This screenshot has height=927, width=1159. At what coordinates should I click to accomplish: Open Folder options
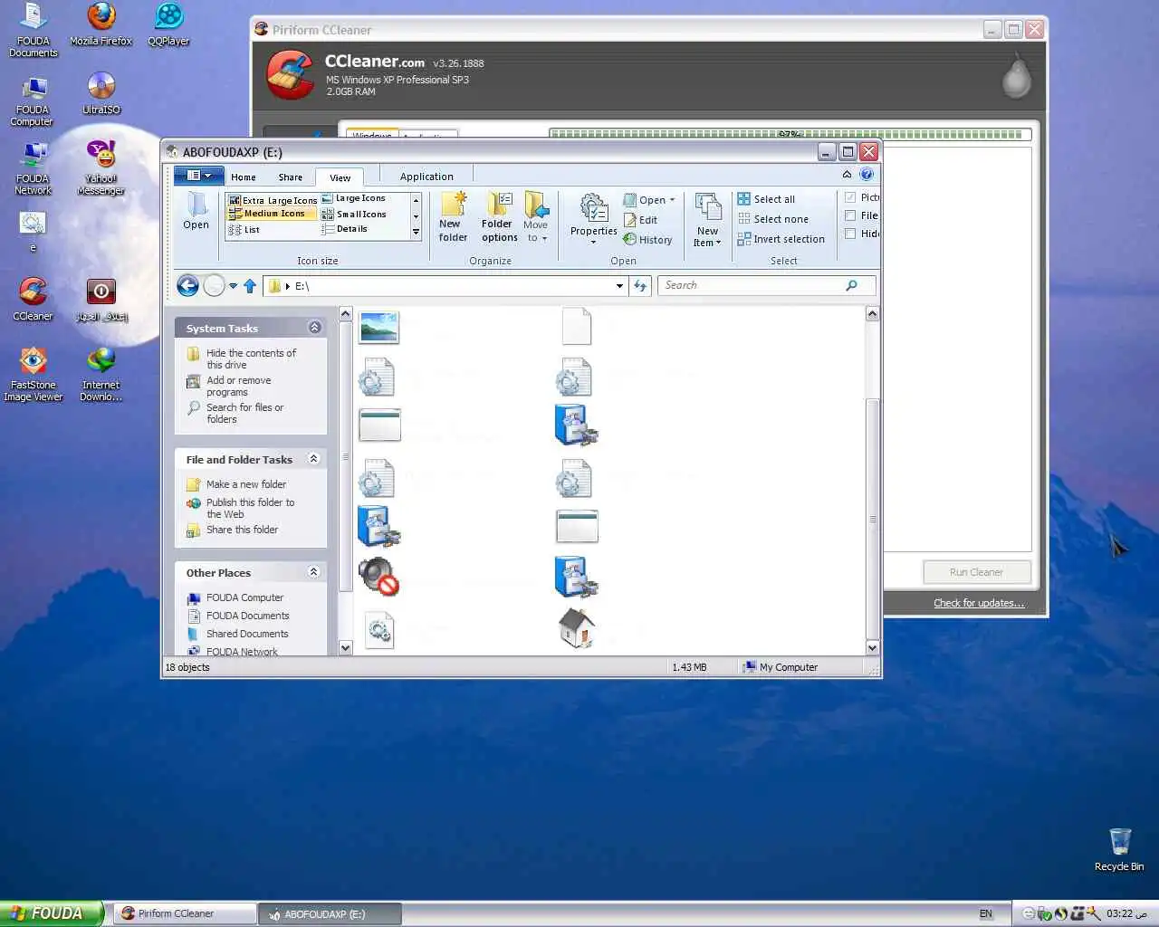[x=499, y=216]
